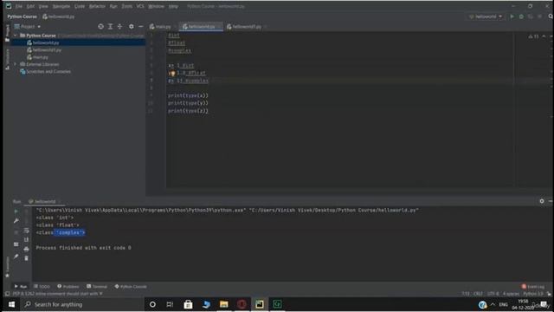This screenshot has width=554, height=312.
Task: Click the '4 spaces' indent status entry
Action: coord(511,294)
